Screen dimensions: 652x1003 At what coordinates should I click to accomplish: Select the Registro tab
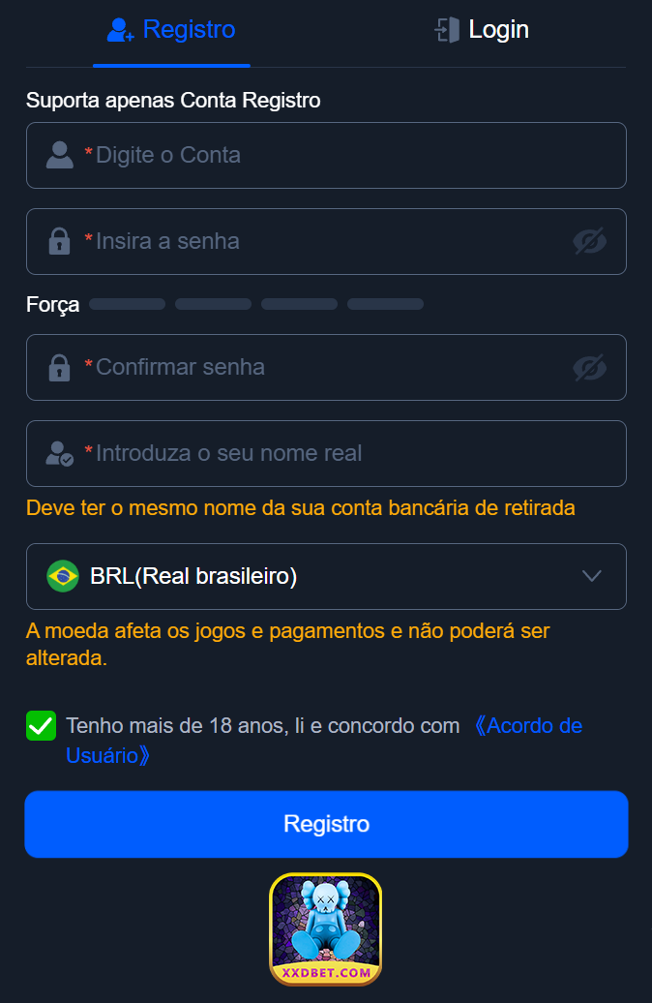coord(171,29)
